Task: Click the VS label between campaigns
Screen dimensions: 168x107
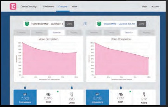Action: click(x=85, y=24)
